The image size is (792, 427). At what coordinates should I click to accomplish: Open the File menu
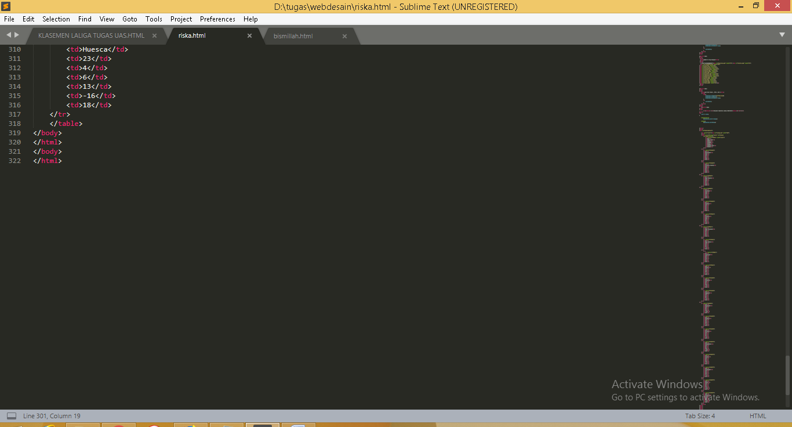click(x=9, y=19)
